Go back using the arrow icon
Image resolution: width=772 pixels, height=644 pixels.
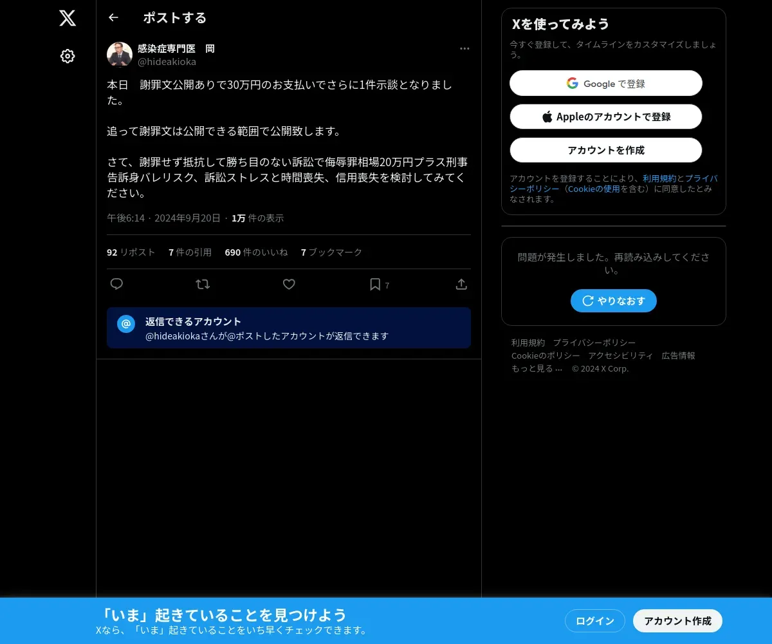[x=113, y=17]
